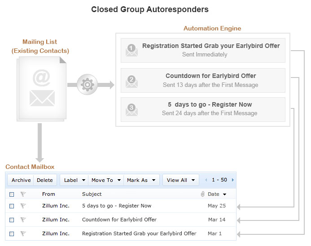The height and width of the screenshot is (246, 311).
Task: Open the Countdown for Earlybird Offer email
Action: click(x=119, y=220)
